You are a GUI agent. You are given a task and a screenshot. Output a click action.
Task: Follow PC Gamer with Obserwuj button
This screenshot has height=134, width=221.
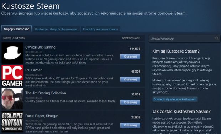130,79
